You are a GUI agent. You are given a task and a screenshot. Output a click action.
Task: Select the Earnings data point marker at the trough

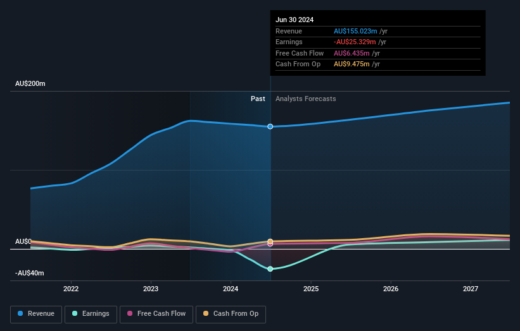click(x=270, y=269)
